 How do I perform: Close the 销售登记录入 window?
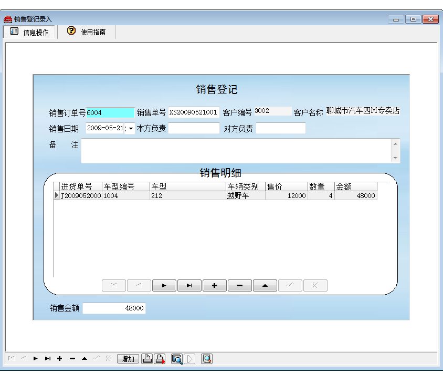430,19
